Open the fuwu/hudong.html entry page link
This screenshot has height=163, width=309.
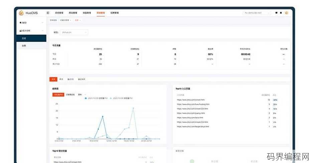193,104
